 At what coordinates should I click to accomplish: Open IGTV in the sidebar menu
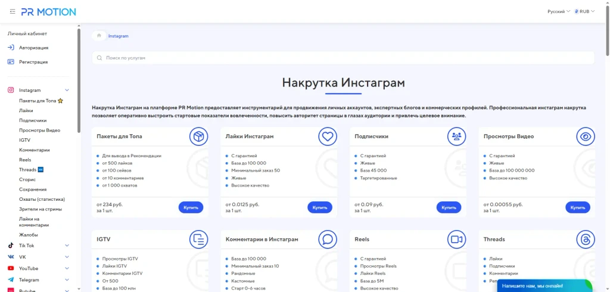(24, 140)
